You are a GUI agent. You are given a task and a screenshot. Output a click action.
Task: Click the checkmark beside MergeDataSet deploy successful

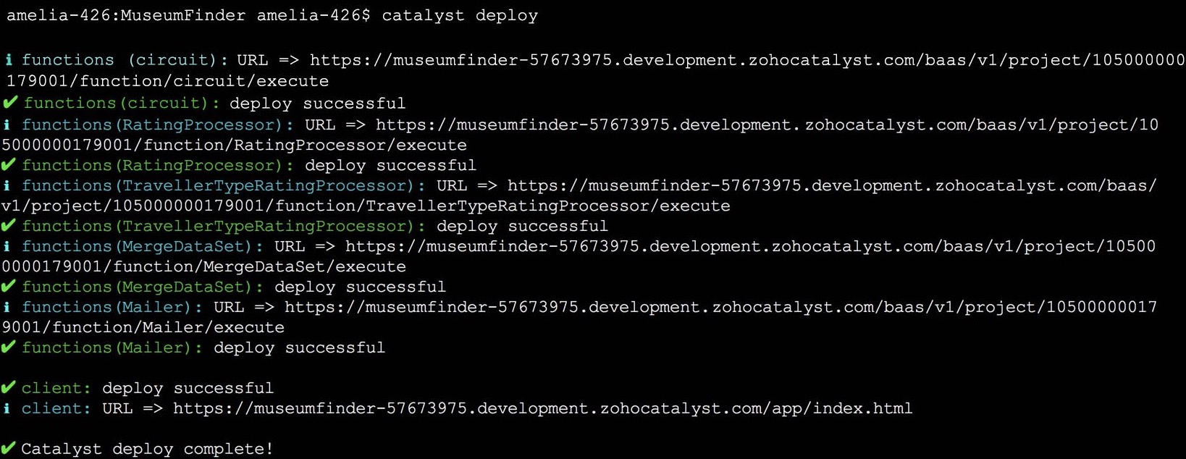pyautogui.click(x=9, y=287)
